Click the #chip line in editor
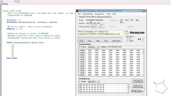Screen dimensions: 171x96 (x=5, y=4)
